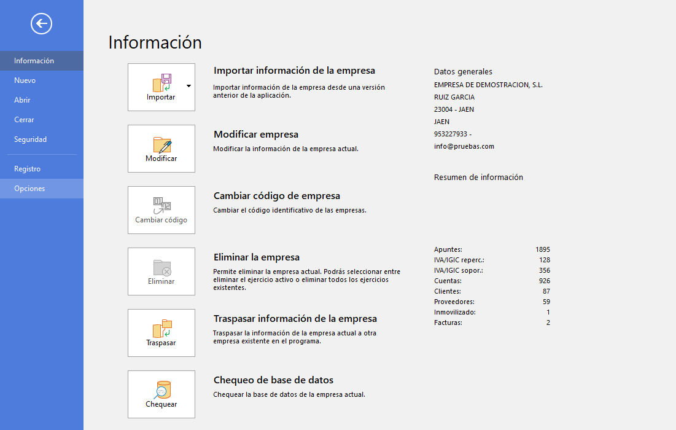Choose Abrir from the sidebar

pyautogui.click(x=23, y=100)
